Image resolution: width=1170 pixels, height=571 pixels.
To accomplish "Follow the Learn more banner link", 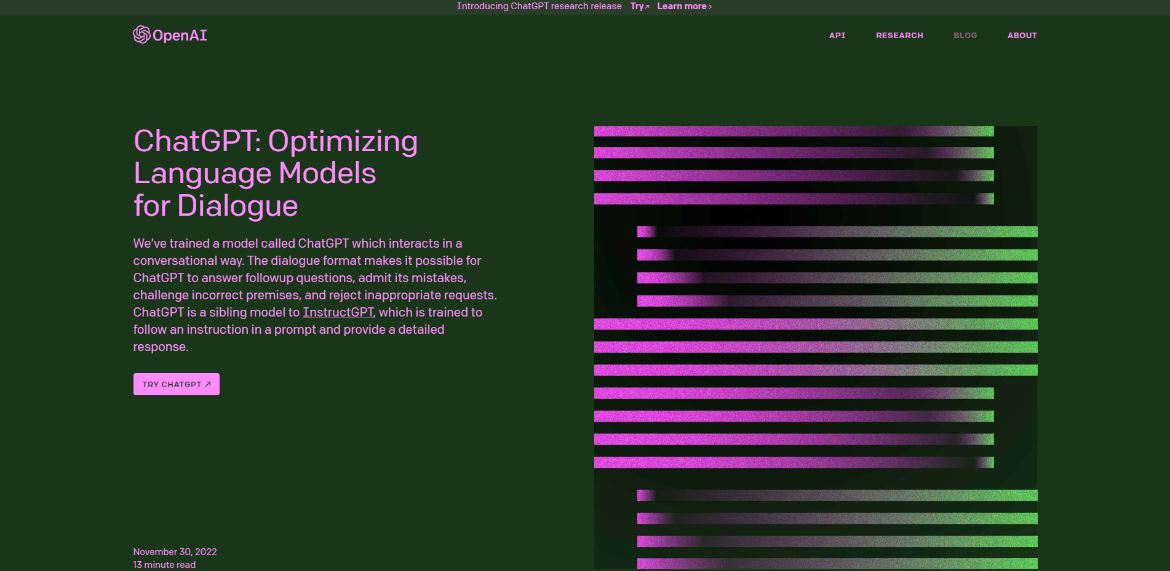I will (685, 6).
